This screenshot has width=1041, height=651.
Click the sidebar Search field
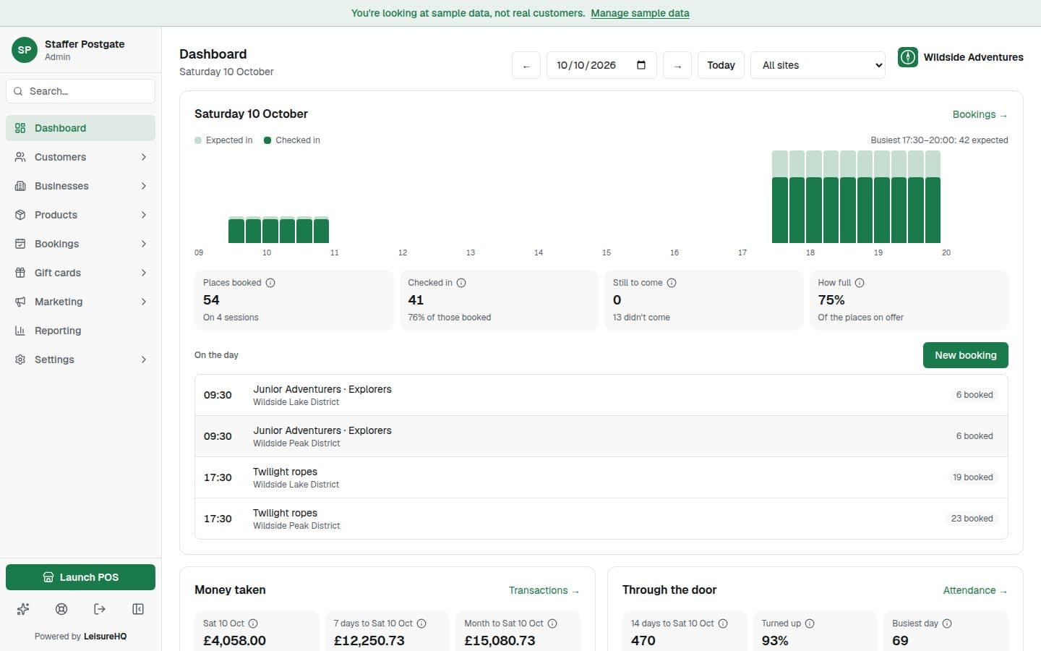point(80,91)
